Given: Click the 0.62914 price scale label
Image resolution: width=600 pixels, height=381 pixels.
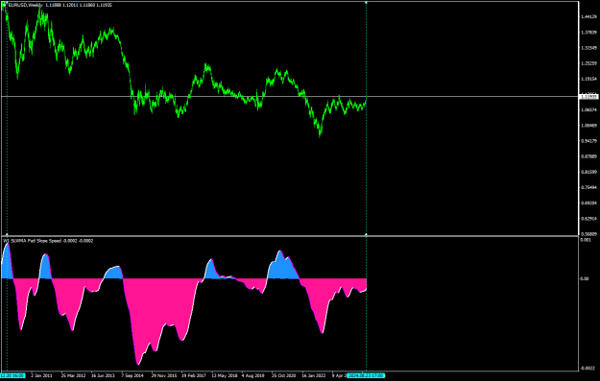Looking at the screenshot, I should (x=588, y=219).
